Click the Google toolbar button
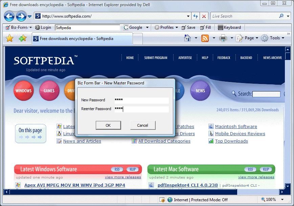 (133, 27)
